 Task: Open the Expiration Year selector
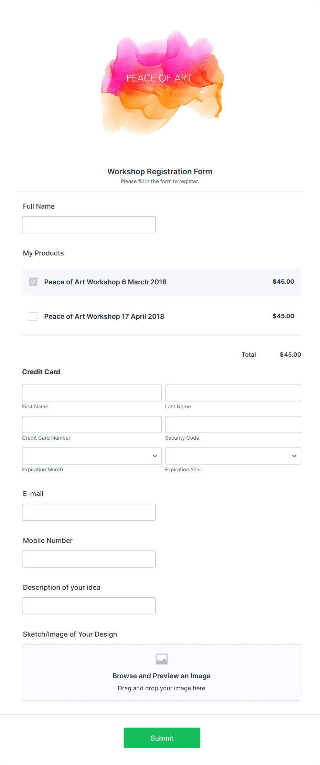[x=233, y=456]
